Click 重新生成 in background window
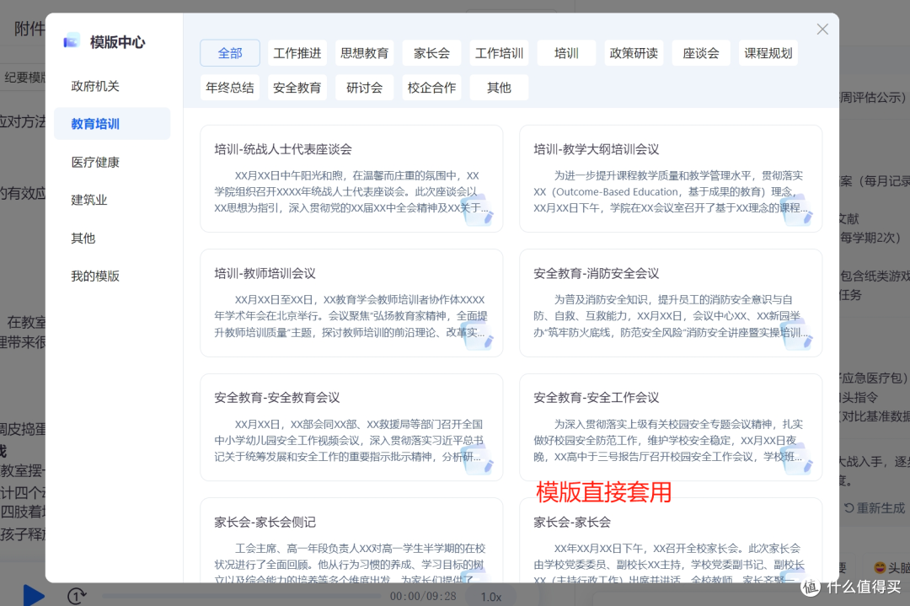 (875, 508)
